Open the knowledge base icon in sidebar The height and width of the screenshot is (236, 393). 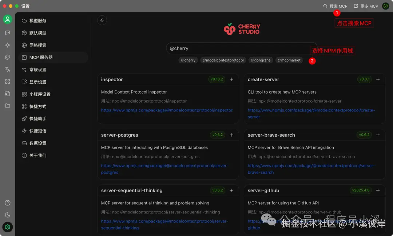coord(8,94)
